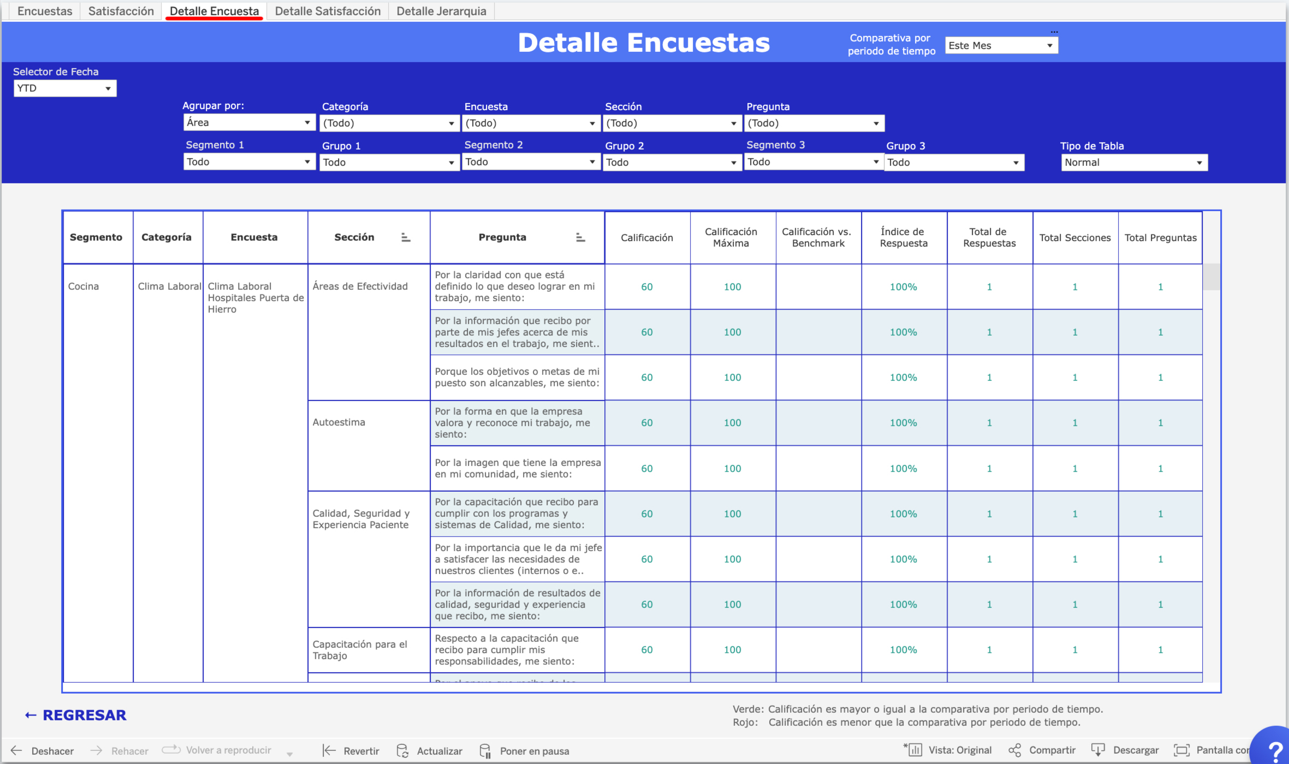Click the Total Secciones column header

click(1075, 237)
